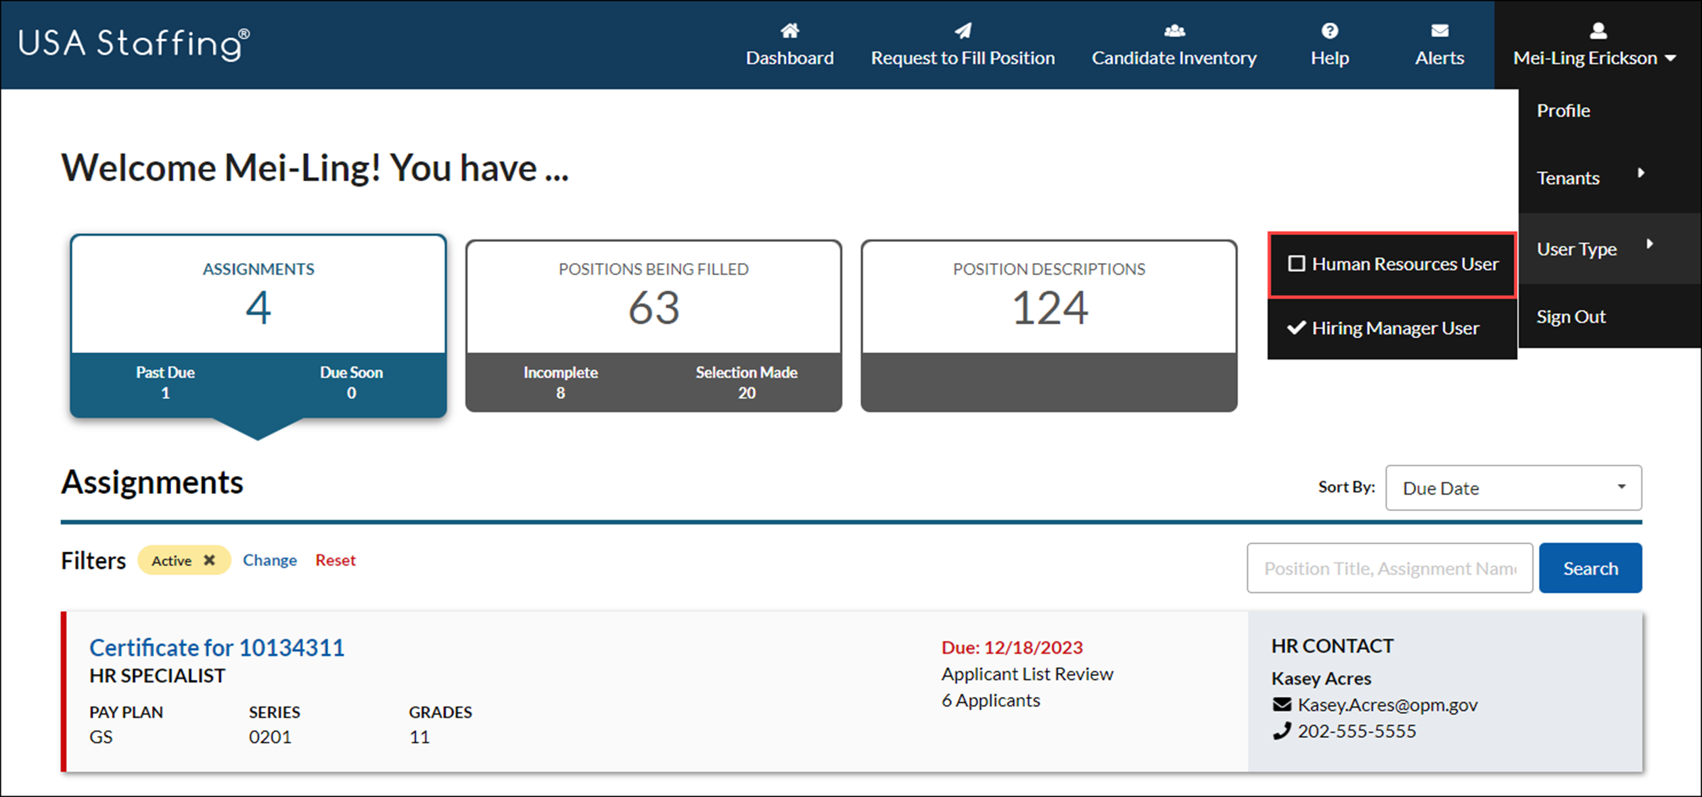Click the Alerts envelope icon
Image resolution: width=1702 pixels, height=797 pixels.
[1440, 30]
